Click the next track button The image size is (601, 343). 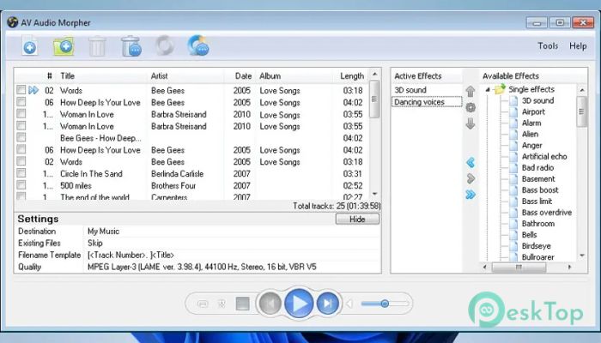327,304
